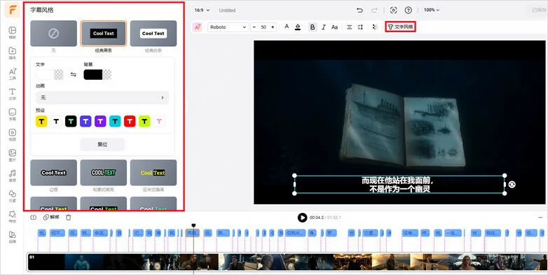Click the redo arrow in top bar
The height and width of the screenshot is (275, 548).
374,10
